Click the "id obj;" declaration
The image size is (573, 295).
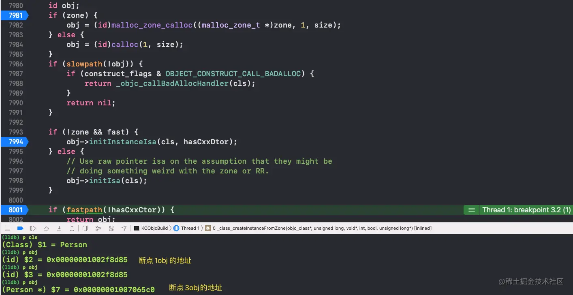[x=64, y=6]
